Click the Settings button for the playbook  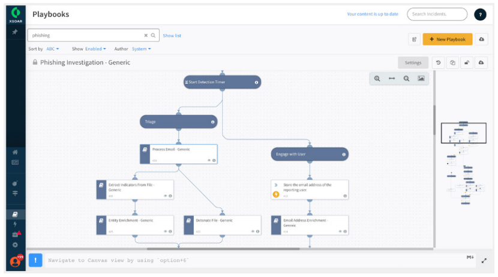click(x=413, y=62)
